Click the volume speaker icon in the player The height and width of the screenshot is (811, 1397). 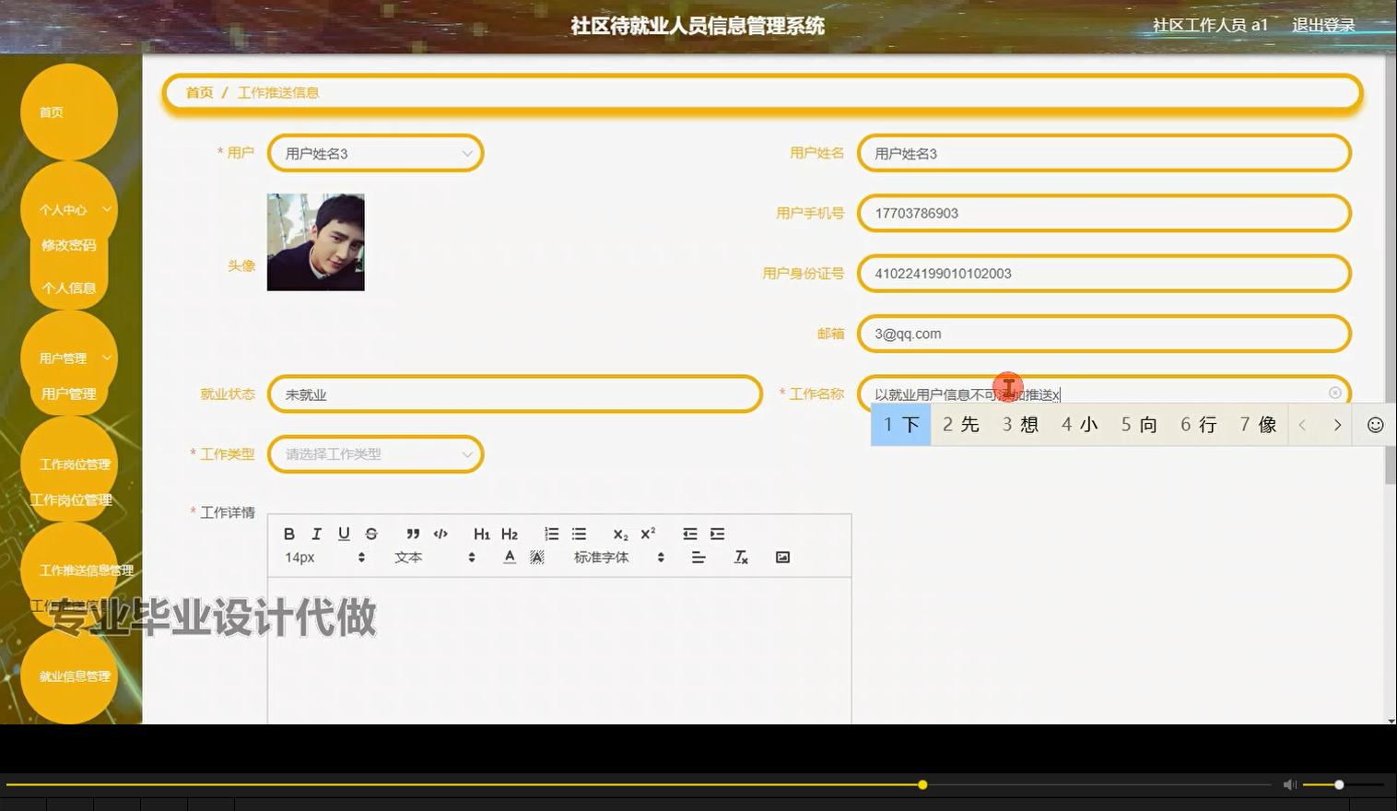point(1289,784)
